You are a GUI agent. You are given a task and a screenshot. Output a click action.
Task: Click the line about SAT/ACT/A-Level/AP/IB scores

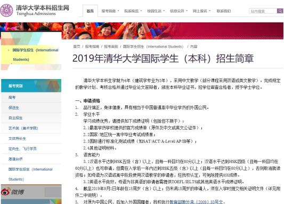pos(140,141)
